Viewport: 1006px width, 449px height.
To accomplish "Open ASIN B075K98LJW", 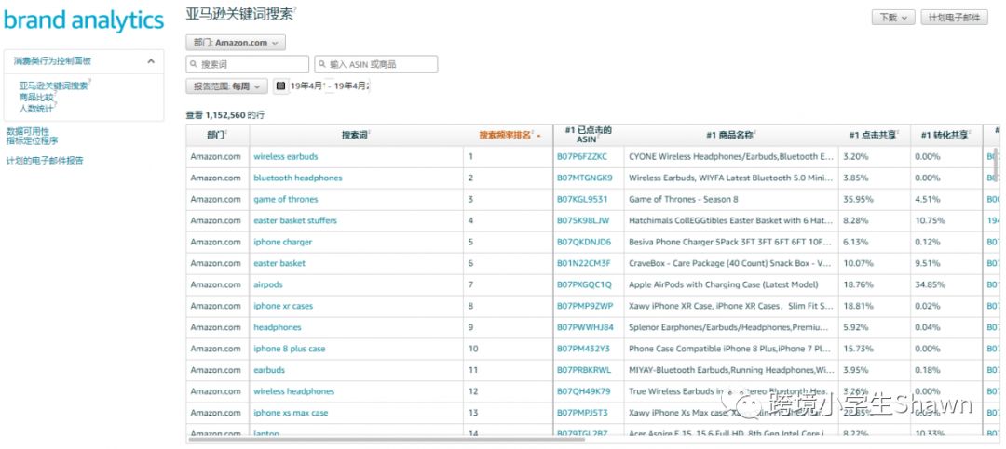I will coord(583,220).
